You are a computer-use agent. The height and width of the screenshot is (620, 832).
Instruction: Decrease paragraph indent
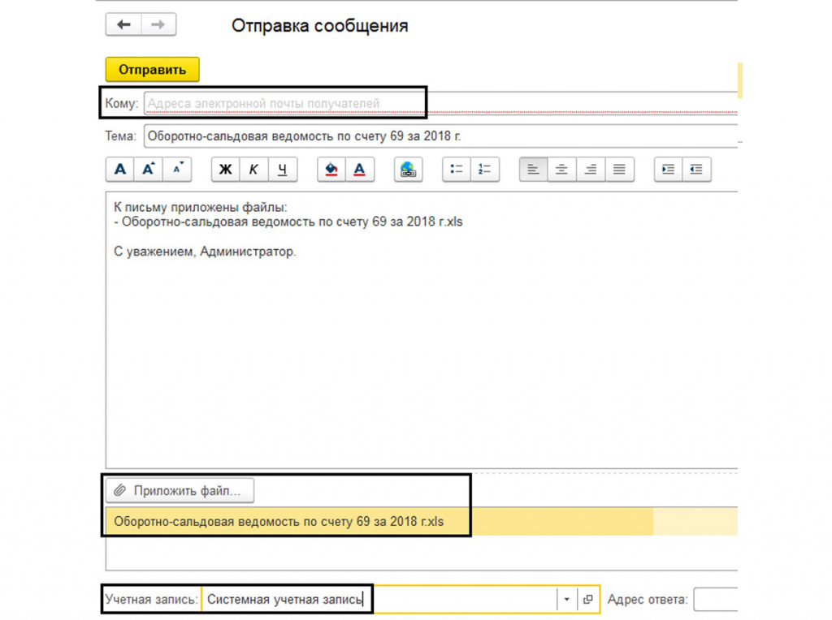point(696,170)
